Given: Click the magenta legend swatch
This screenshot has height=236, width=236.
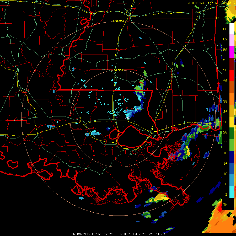Looking at the screenshot, I should (x=232, y=52).
